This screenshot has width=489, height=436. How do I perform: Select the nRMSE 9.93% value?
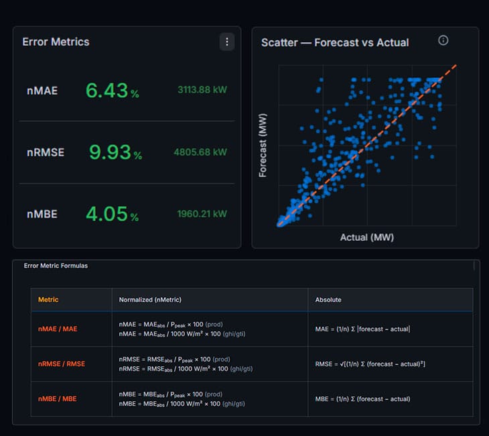pos(115,152)
